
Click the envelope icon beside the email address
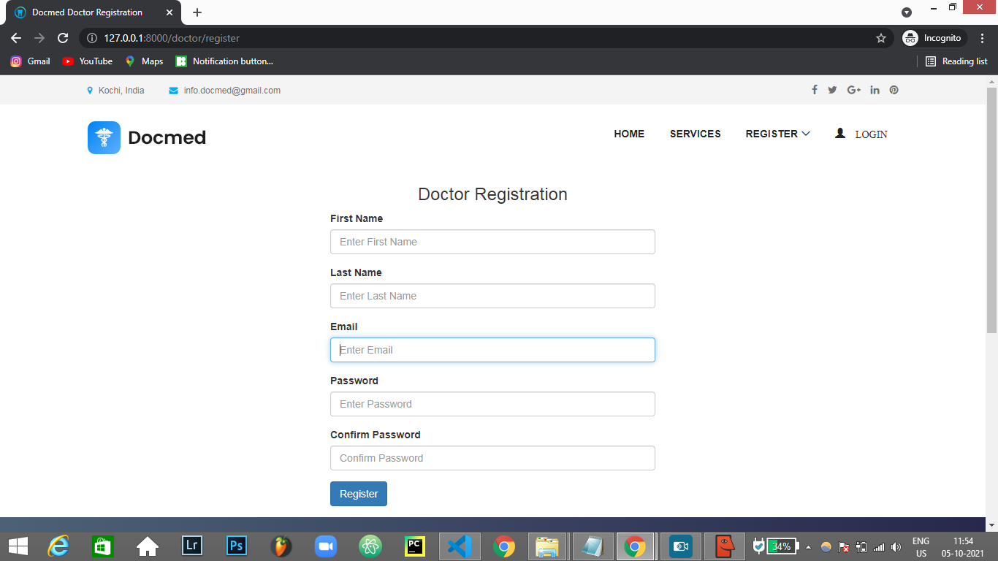[x=172, y=90]
